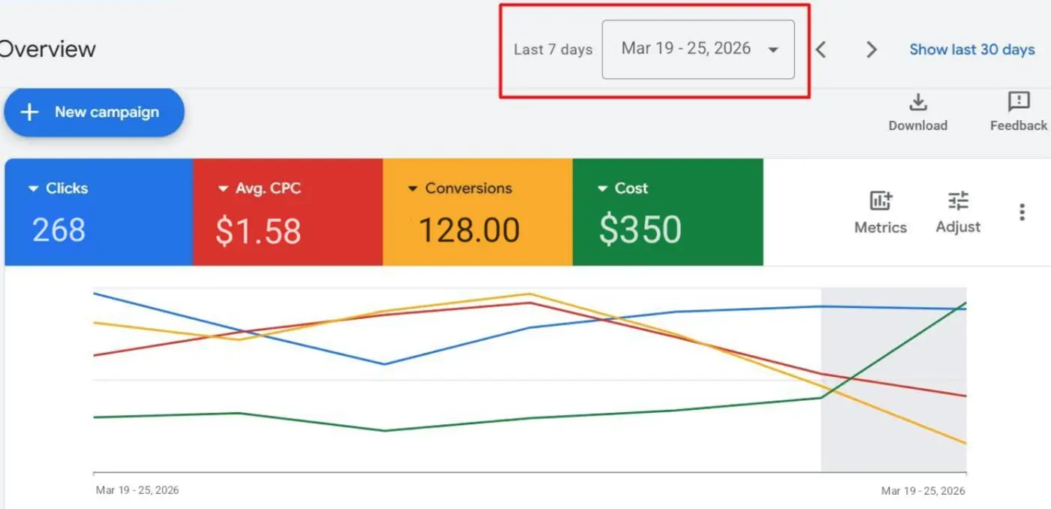The width and height of the screenshot is (1051, 509).
Task: Open the Feedback dialog
Action: (1018, 112)
